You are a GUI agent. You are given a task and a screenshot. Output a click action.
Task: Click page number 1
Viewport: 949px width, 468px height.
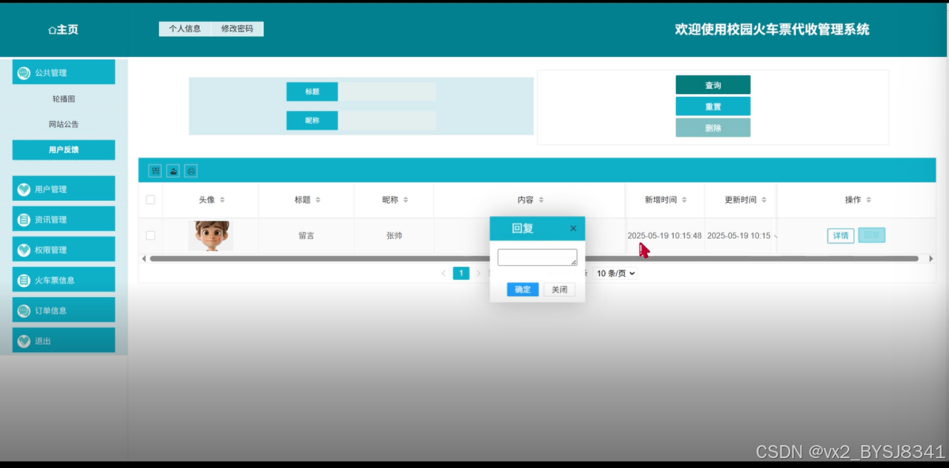click(x=461, y=274)
